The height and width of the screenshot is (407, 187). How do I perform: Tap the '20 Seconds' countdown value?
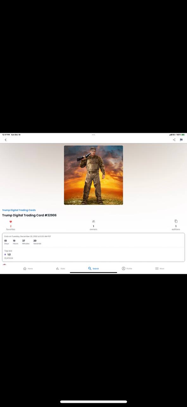click(37, 242)
